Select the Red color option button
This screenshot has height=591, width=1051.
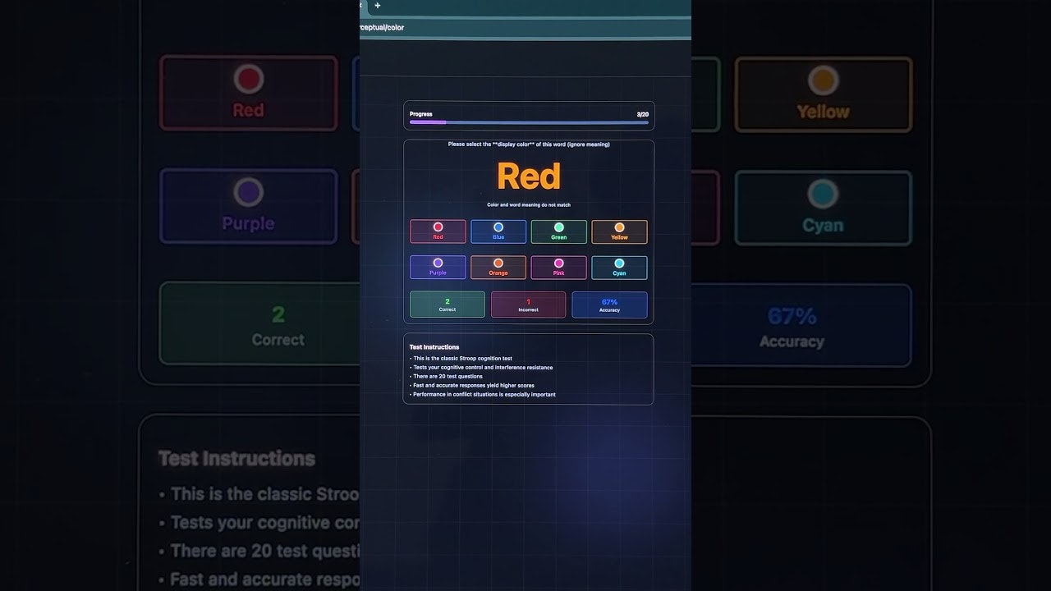[438, 231]
